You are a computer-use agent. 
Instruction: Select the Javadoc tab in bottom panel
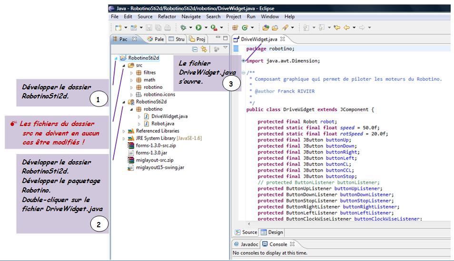[x=245, y=244]
